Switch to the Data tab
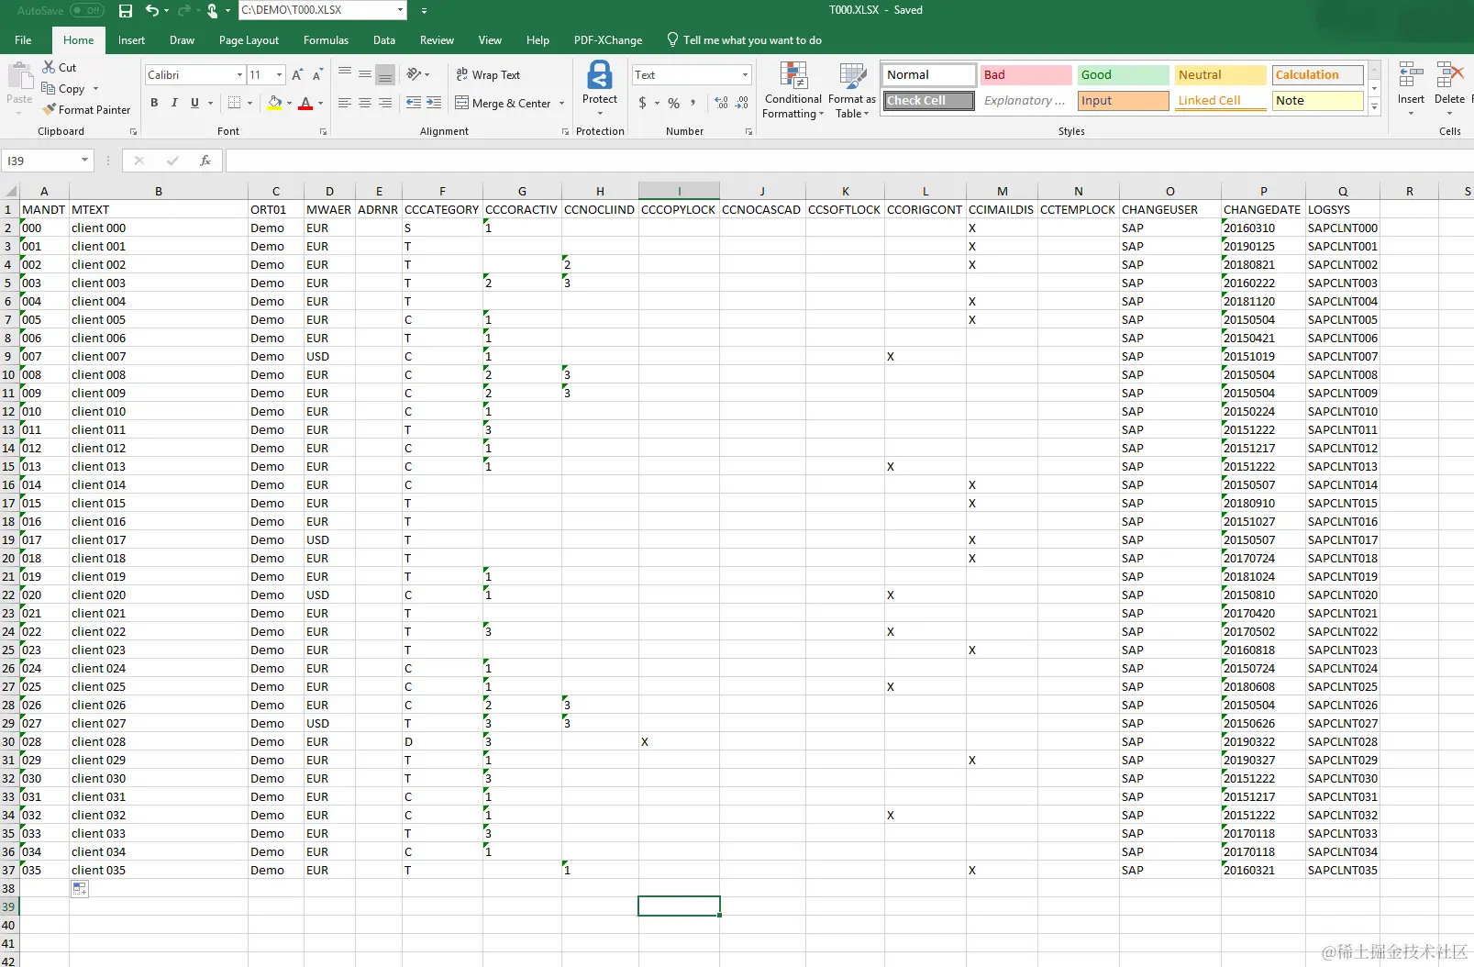Viewport: 1474px width, 967px height. pos(383,39)
